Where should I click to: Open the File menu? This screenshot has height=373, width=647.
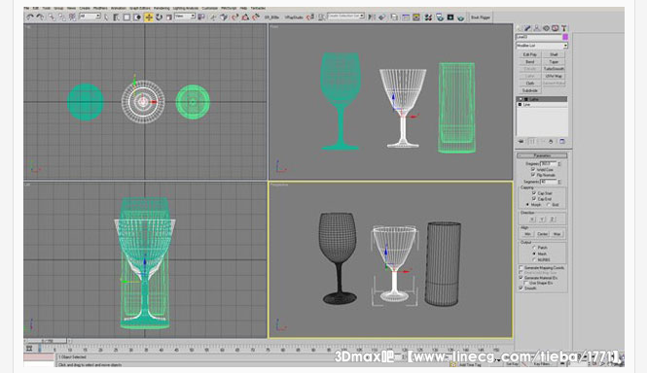[27, 8]
